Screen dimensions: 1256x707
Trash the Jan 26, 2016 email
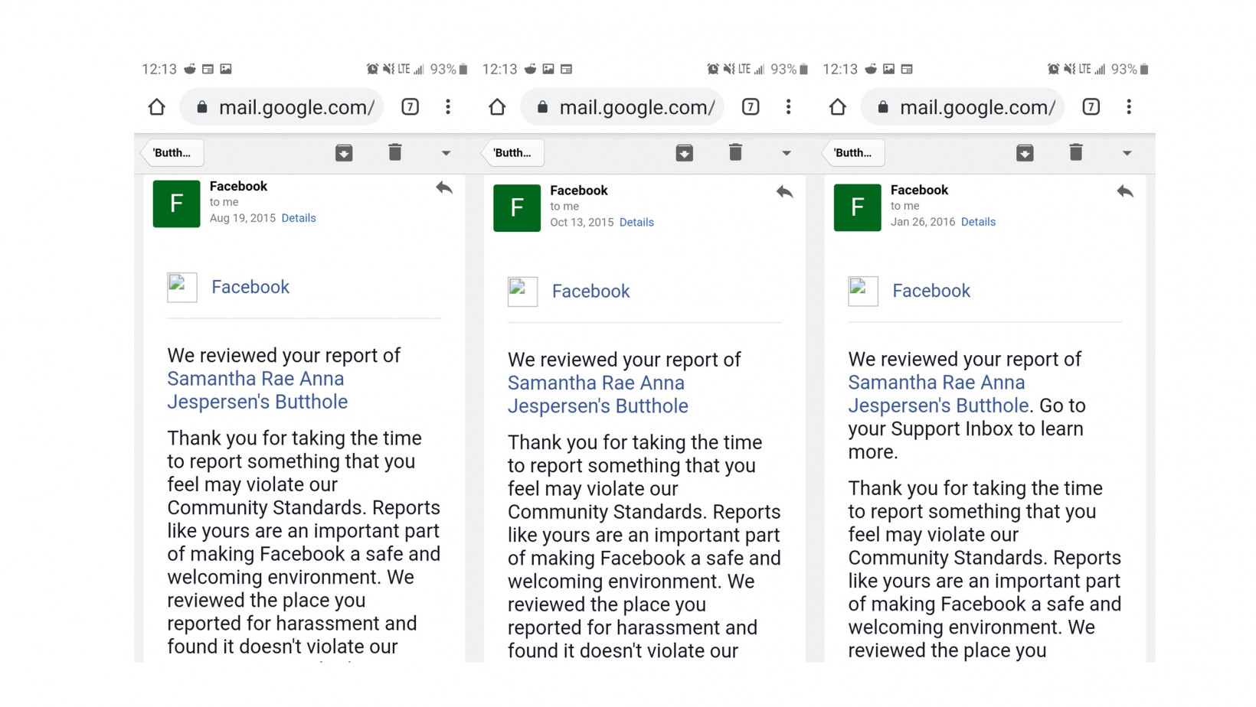(x=1076, y=153)
